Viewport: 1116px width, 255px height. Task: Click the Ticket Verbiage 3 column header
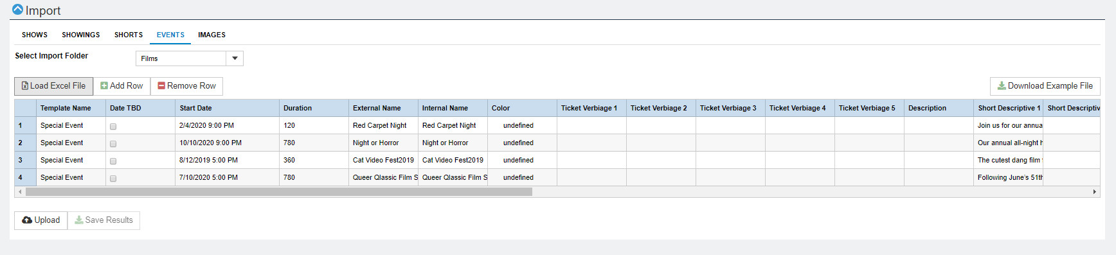click(x=730, y=108)
